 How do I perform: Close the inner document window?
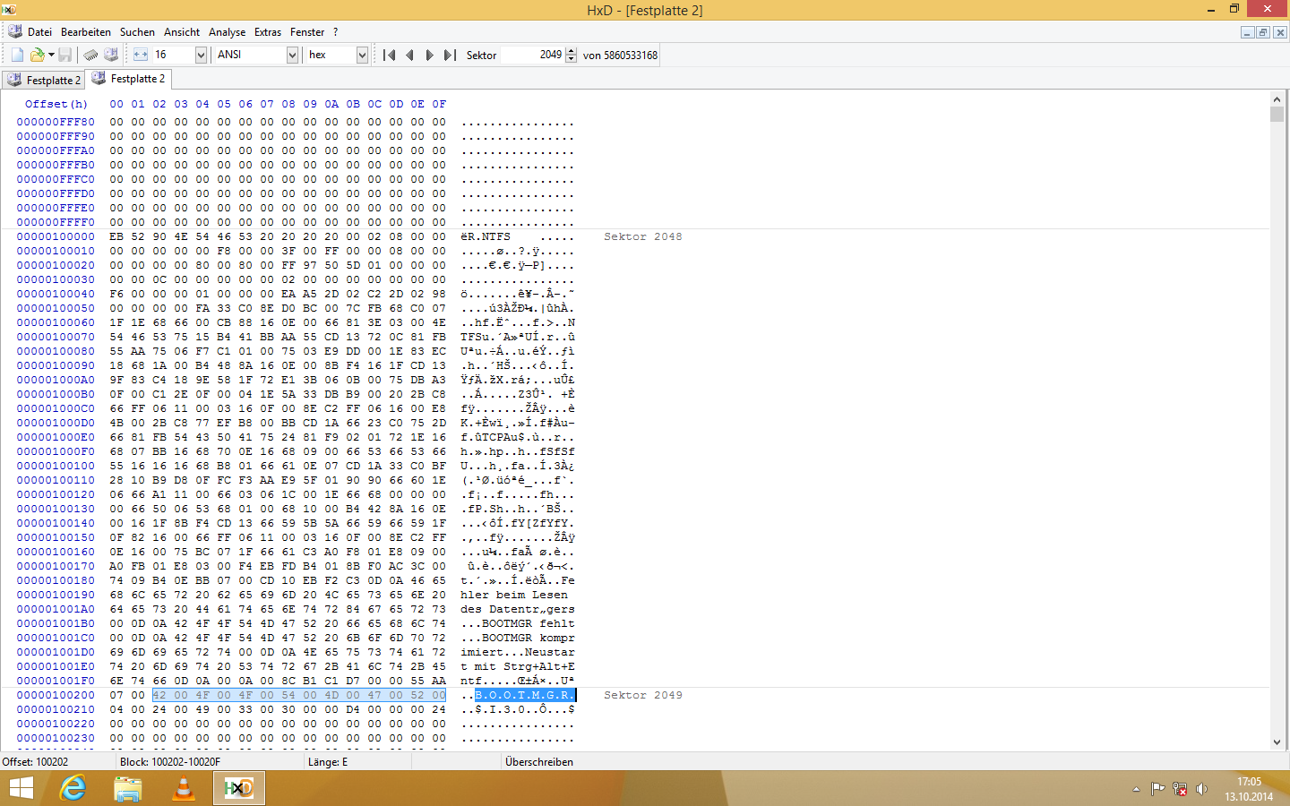click(1280, 32)
